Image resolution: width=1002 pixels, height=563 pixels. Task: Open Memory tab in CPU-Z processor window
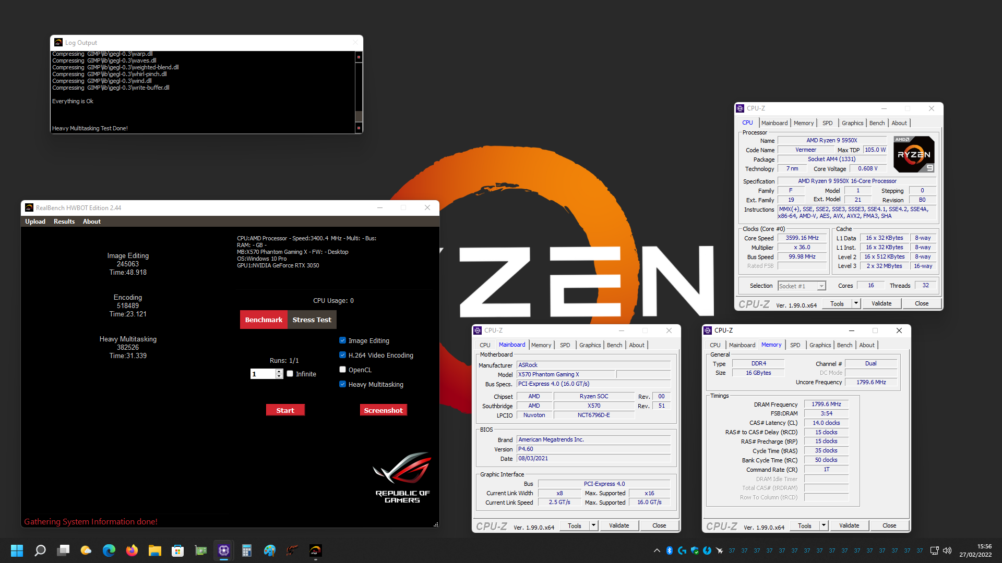pos(804,123)
